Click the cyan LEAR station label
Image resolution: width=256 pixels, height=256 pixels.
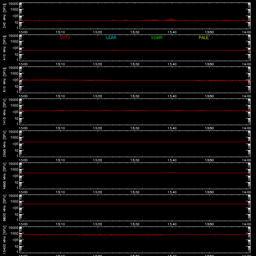(111, 37)
